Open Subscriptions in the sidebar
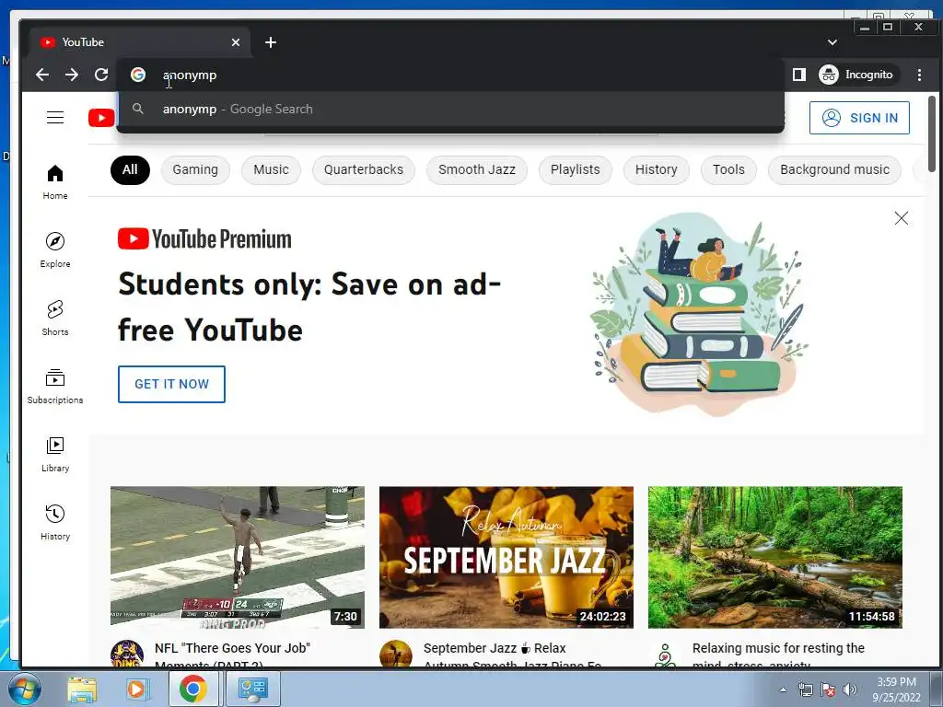The image size is (943, 707). (x=54, y=386)
